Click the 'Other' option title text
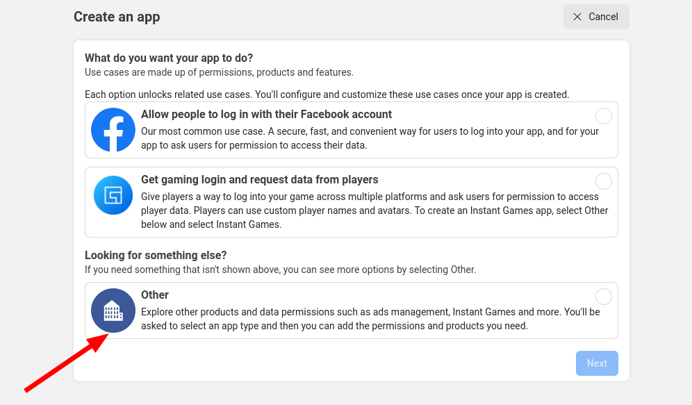The width and height of the screenshot is (692, 405). click(x=155, y=295)
